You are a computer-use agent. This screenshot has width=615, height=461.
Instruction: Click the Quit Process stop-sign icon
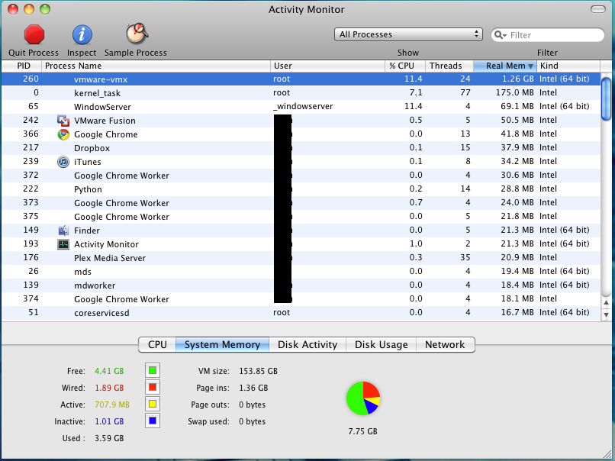click(34, 34)
